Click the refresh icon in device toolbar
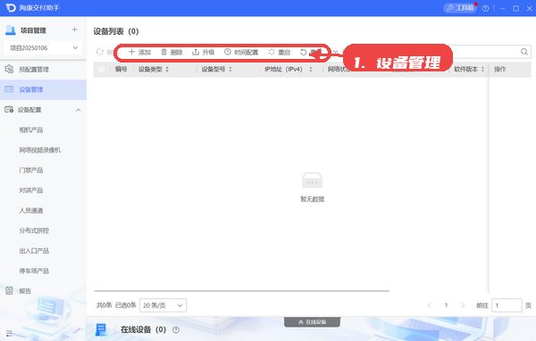The image size is (536, 341). click(99, 52)
